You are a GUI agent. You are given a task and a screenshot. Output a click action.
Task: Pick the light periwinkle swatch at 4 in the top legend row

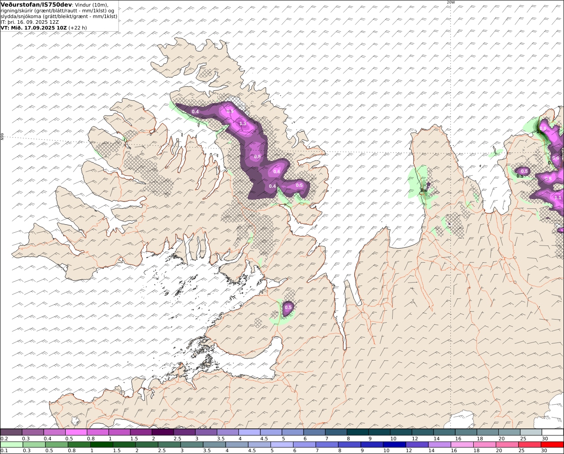point(249,432)
